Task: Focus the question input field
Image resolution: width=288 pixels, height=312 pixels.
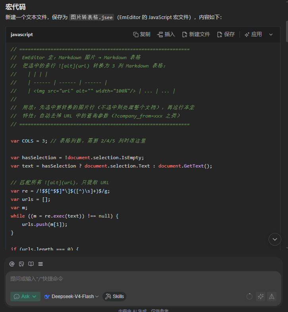Action: (x=143, y=279)
